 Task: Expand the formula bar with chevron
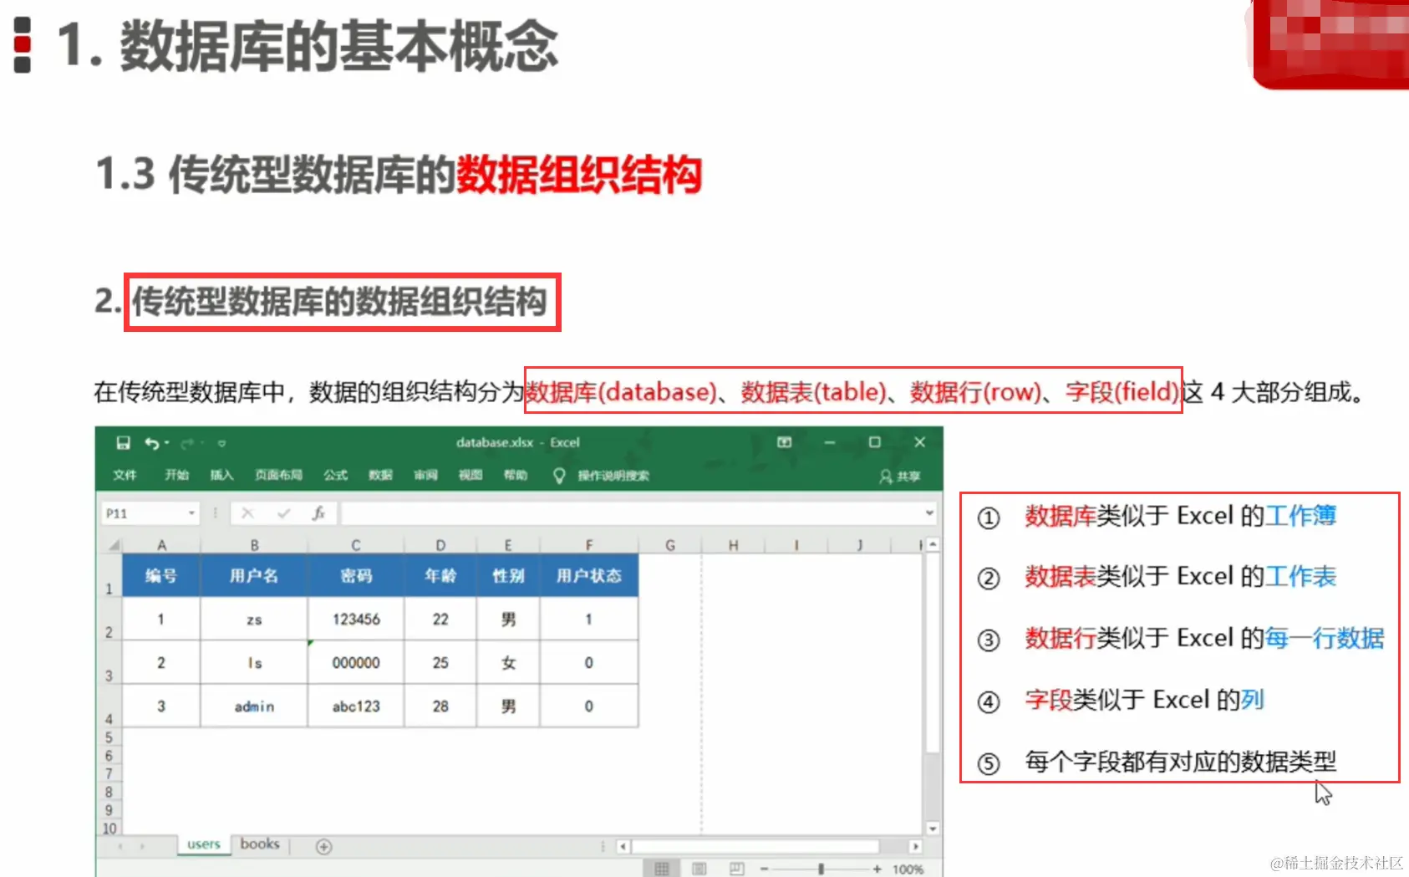(x=929, y=513)
